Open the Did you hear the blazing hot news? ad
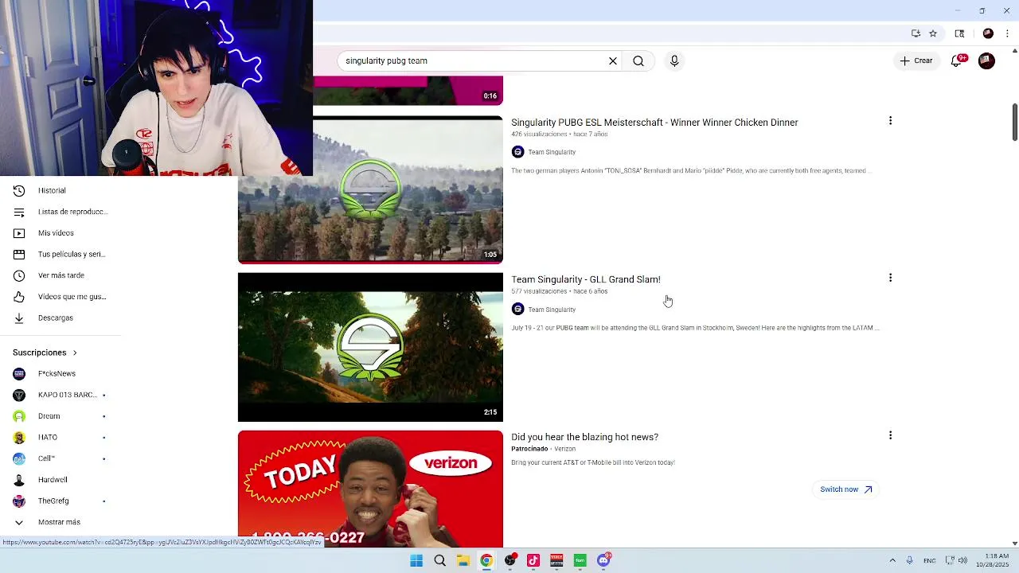The image size is (1019, 573). [584, 437]
